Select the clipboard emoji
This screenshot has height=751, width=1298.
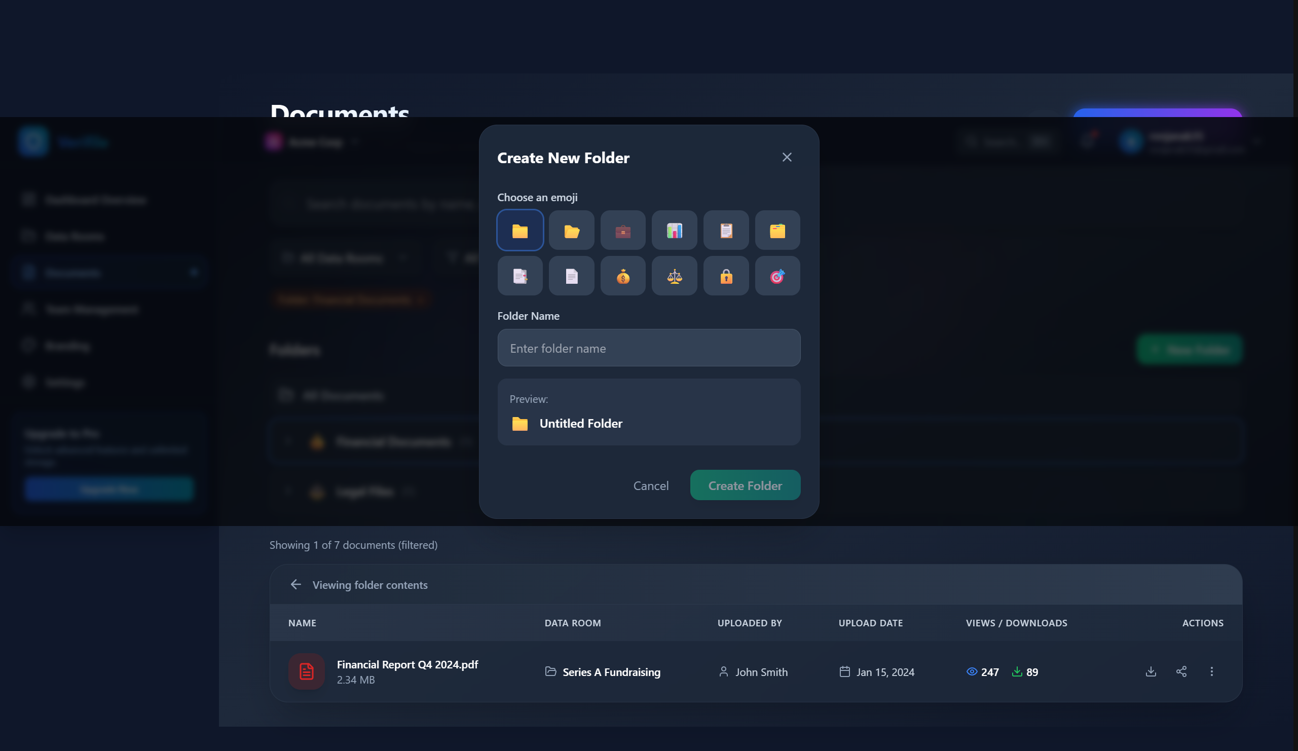pos(726,230)
